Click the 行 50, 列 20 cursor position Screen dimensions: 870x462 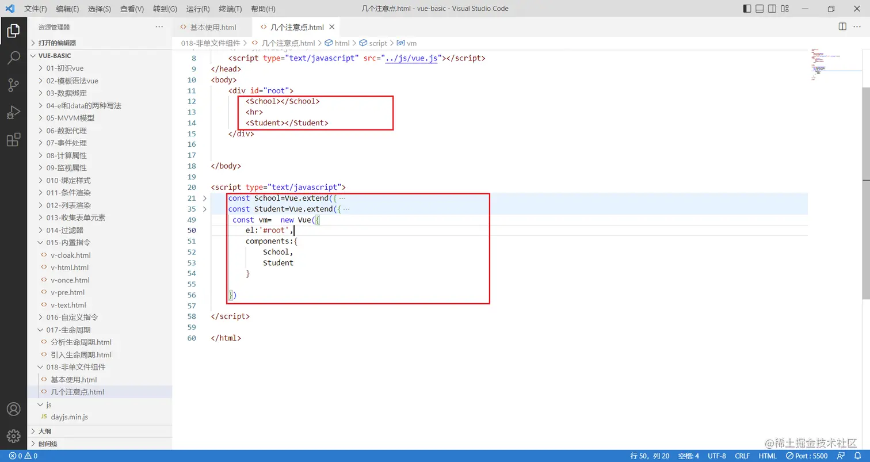650,456
